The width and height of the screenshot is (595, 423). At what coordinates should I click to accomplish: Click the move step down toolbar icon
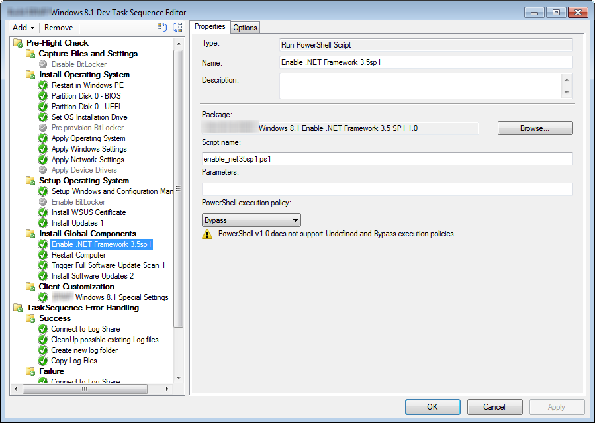coord(177,27)
